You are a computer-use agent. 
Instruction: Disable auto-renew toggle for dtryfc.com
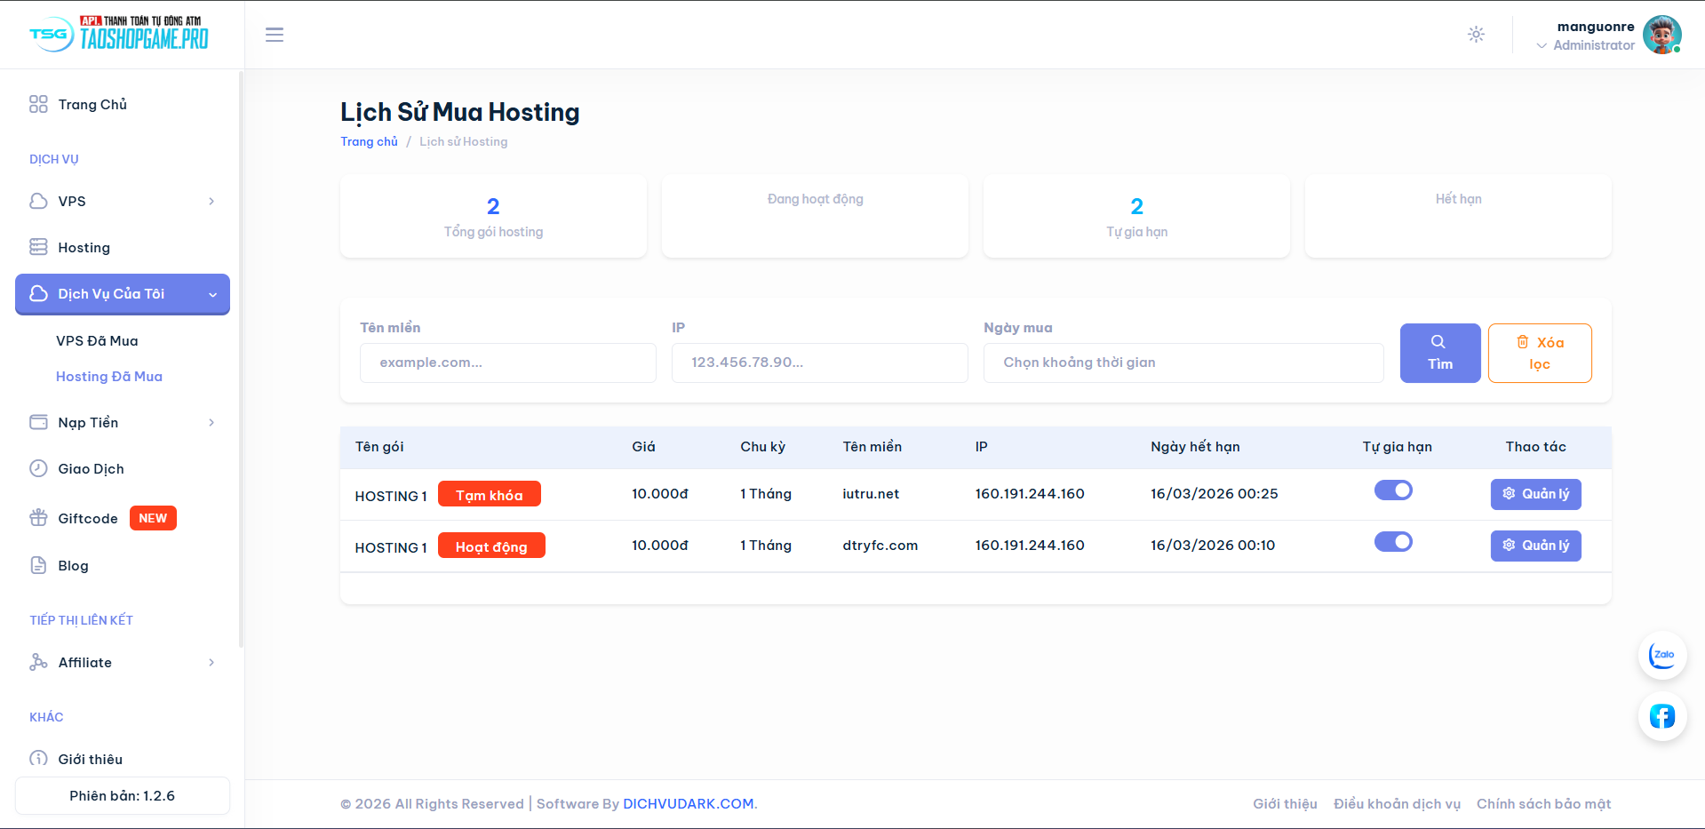pyautogui.click(x=1393, y=542)
